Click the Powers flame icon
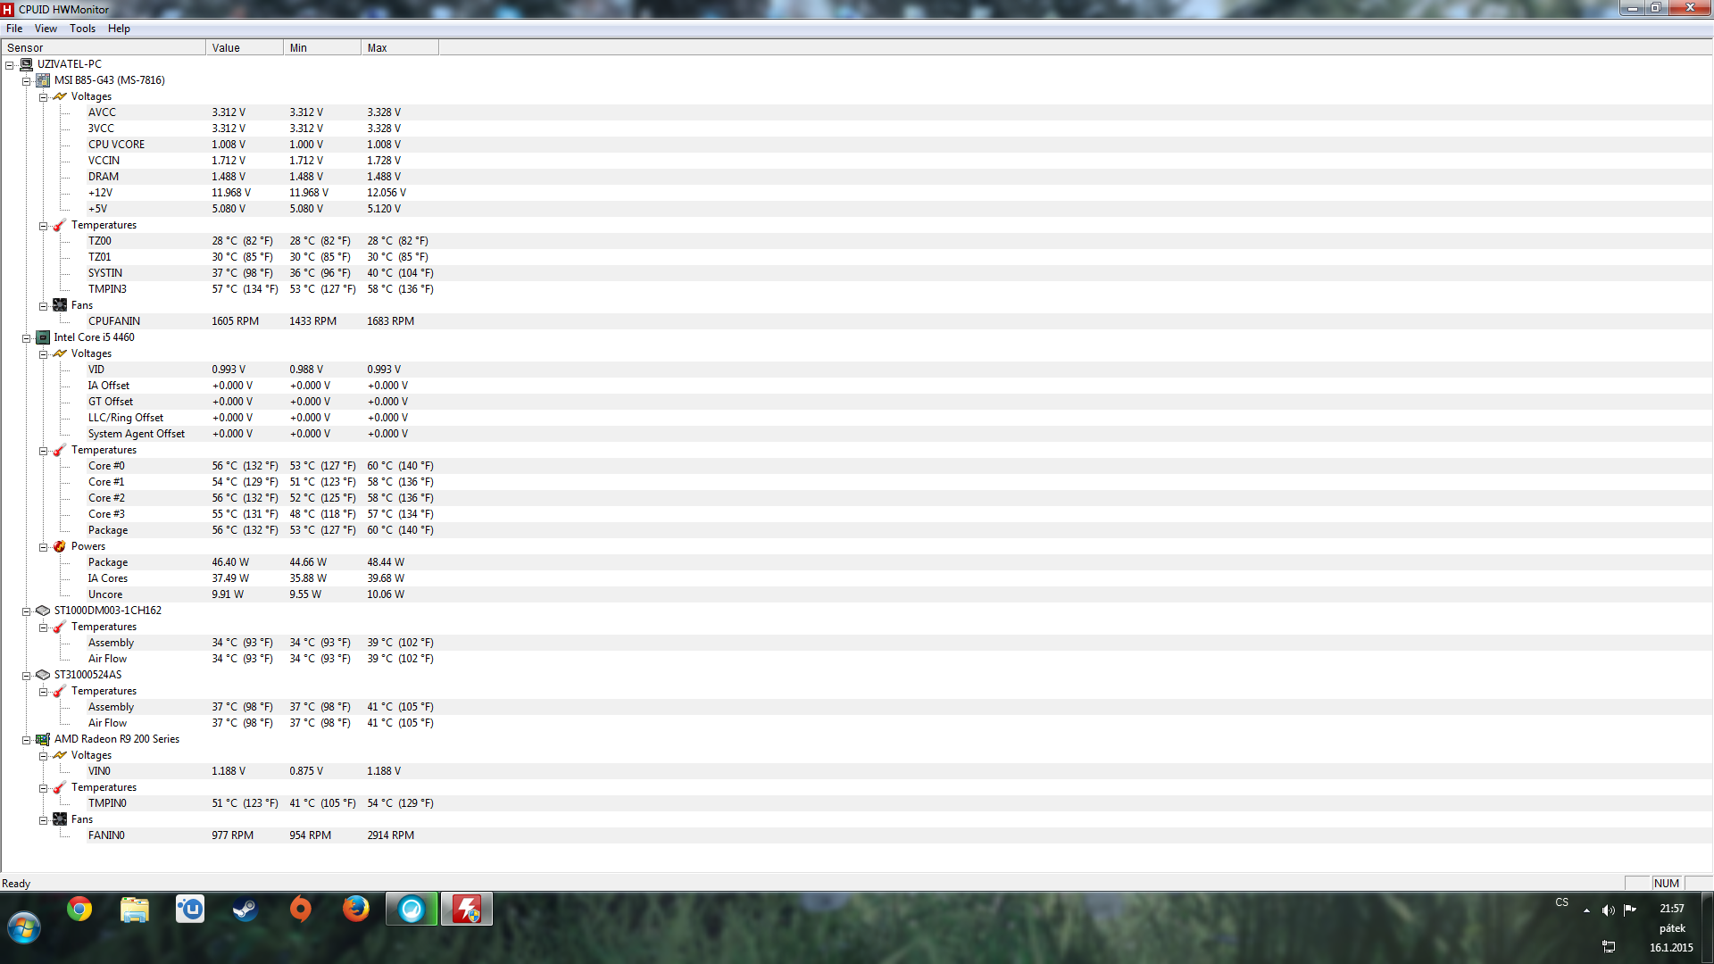 [x=60, y=546]
